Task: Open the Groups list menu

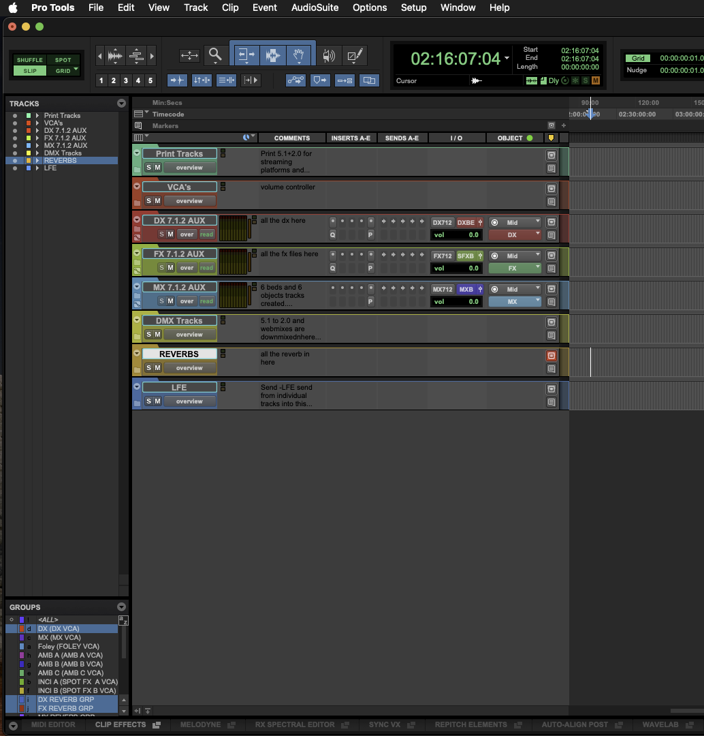Action: [121, 607]
